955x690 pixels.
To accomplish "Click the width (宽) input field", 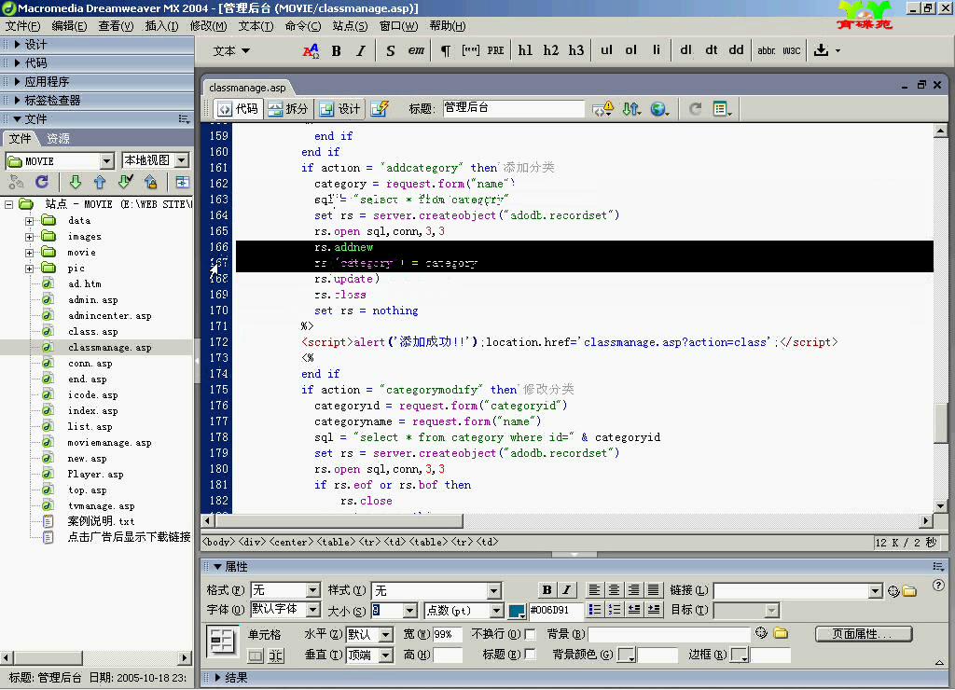I will pos(447,635).
